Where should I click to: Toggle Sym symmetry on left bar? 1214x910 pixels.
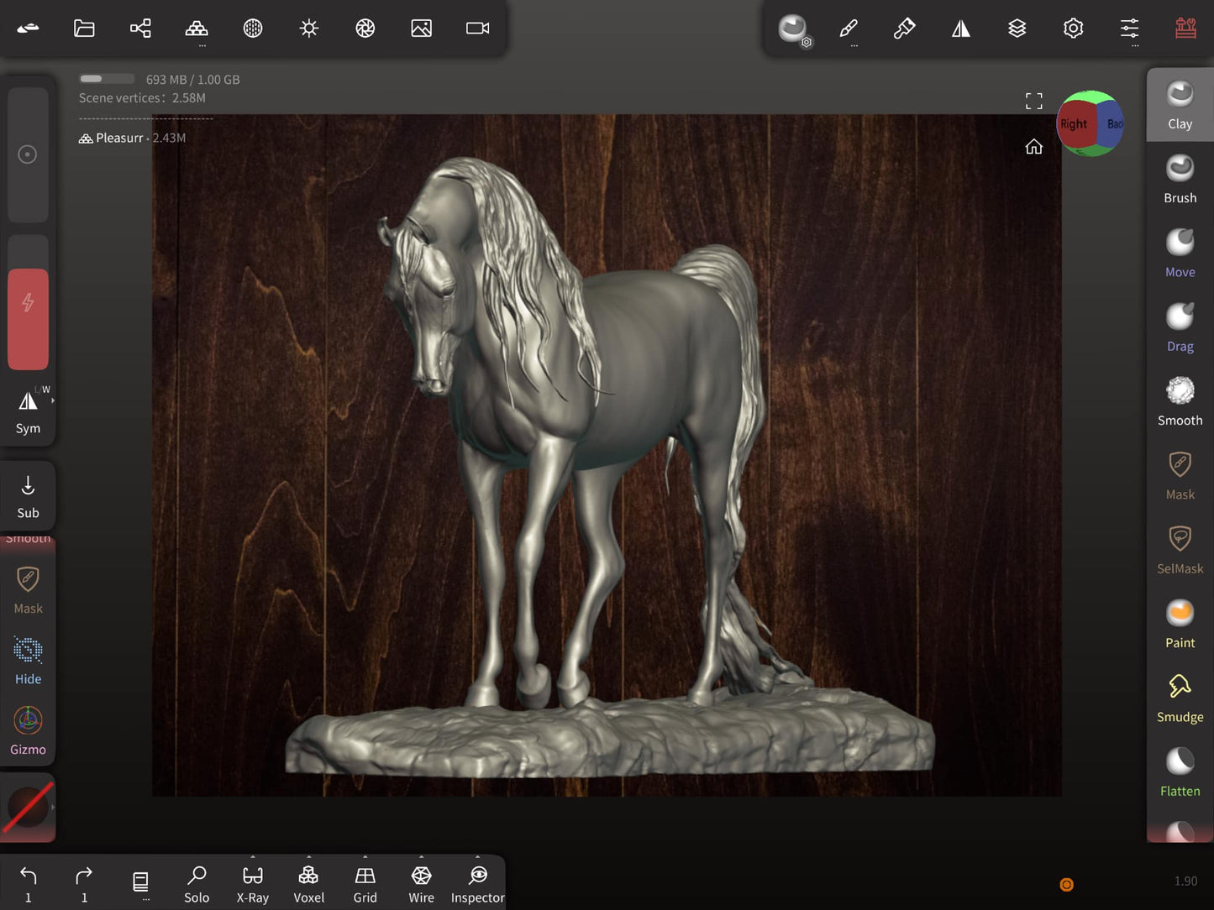point(28,411)
